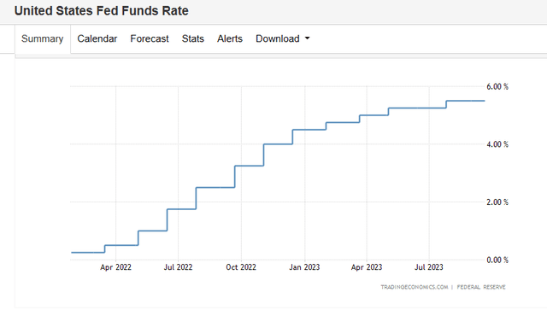Go to the Stats tab

click(193, 38)
